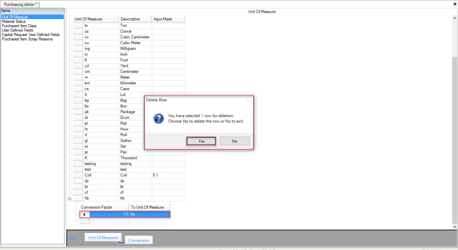
Task: Sort by Unit Of Measure column header
Action: 96,19
